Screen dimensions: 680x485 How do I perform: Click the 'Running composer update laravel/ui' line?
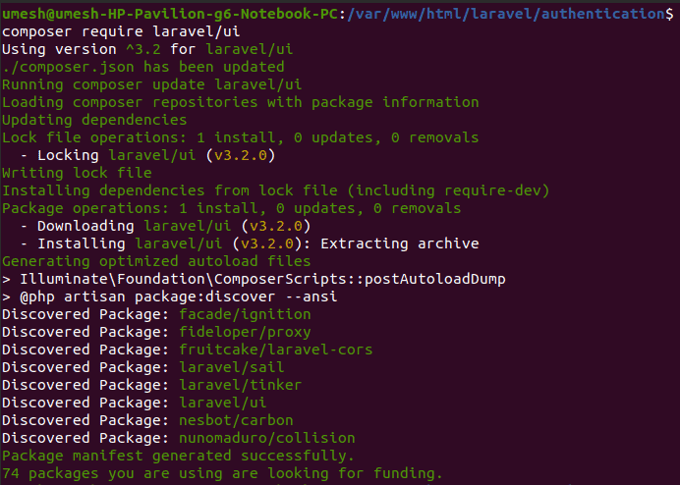coord(151,84)
